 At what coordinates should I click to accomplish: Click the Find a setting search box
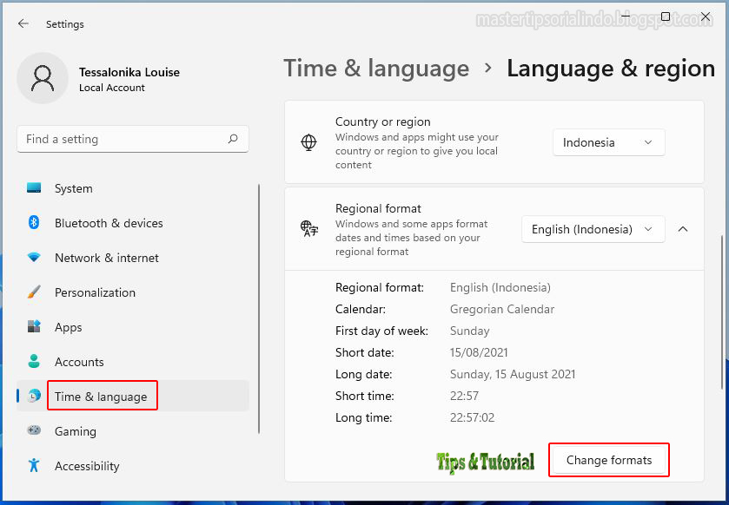click(132, 139)
